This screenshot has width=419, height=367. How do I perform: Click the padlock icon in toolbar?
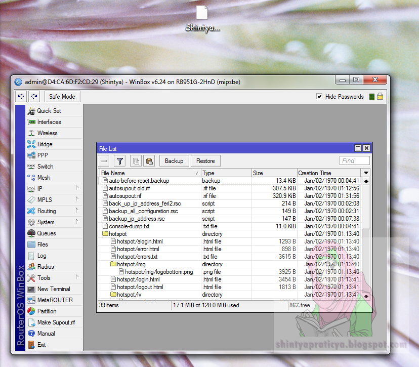click(380, 97)
